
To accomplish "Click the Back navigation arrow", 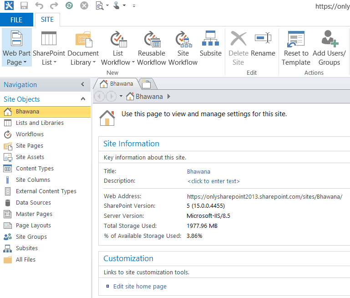I will (99, 97).
